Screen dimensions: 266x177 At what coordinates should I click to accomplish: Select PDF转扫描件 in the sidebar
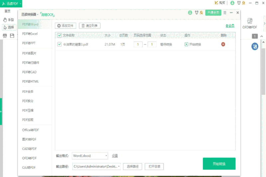(31, 63)
